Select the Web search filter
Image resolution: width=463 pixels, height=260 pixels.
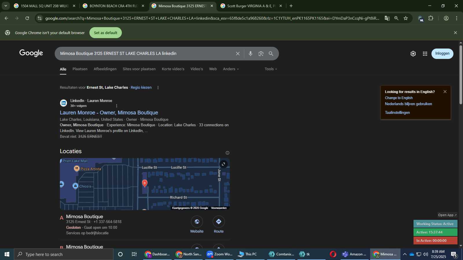[x=213, y=69]
